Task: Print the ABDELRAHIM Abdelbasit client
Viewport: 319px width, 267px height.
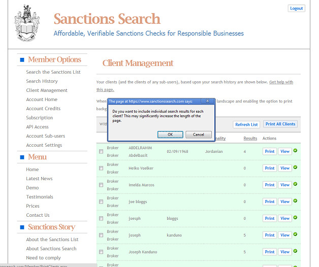Action: [270, 151]
